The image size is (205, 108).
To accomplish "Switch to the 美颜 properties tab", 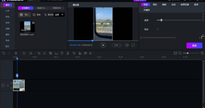I will [164, 5].
